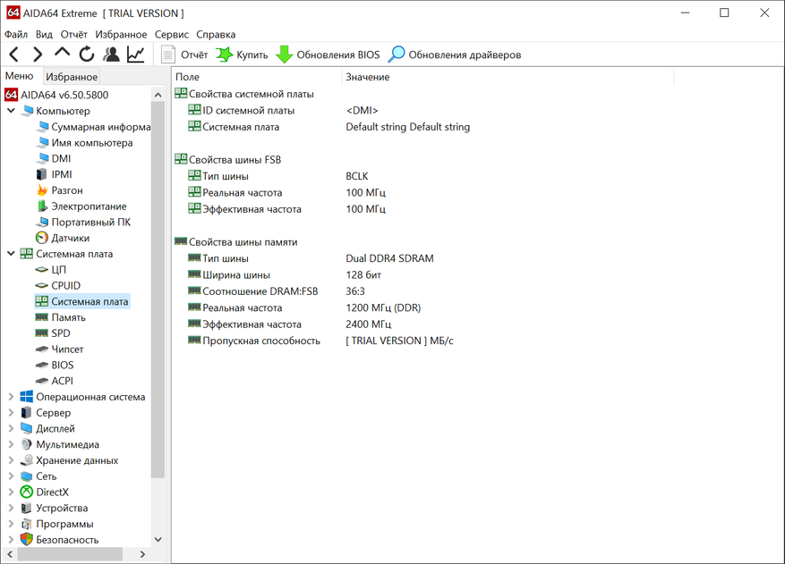This screenshot has height=564, width=785.
Task: Switch to the Меню tab
Action: coord(20,76)
